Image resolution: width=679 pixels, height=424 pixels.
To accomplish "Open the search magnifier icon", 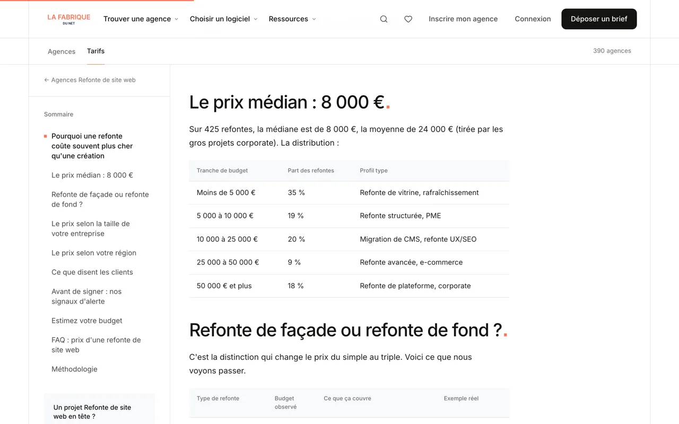I will [x=384, y=19].
